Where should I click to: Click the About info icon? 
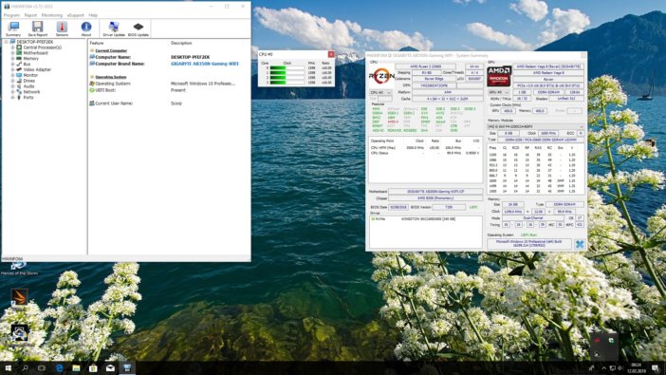coord(85,28)
